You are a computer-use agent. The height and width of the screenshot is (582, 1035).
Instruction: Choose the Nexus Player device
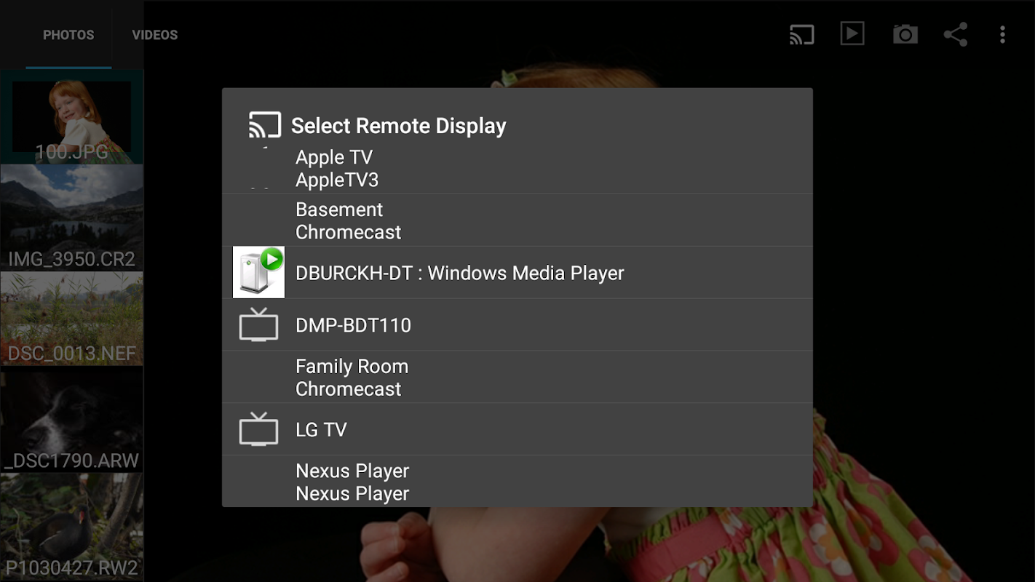coord(517,482)
